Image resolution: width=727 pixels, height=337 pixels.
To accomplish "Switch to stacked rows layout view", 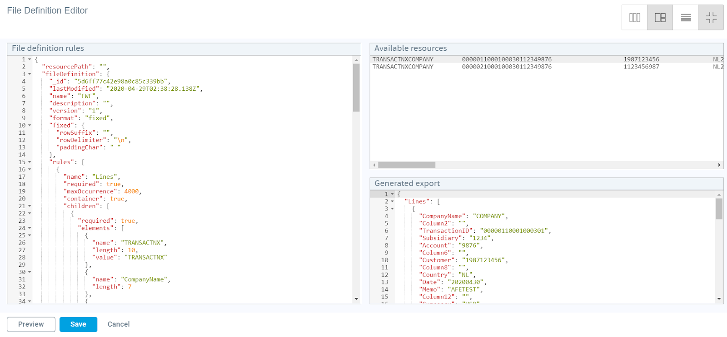I will [686, 17].
